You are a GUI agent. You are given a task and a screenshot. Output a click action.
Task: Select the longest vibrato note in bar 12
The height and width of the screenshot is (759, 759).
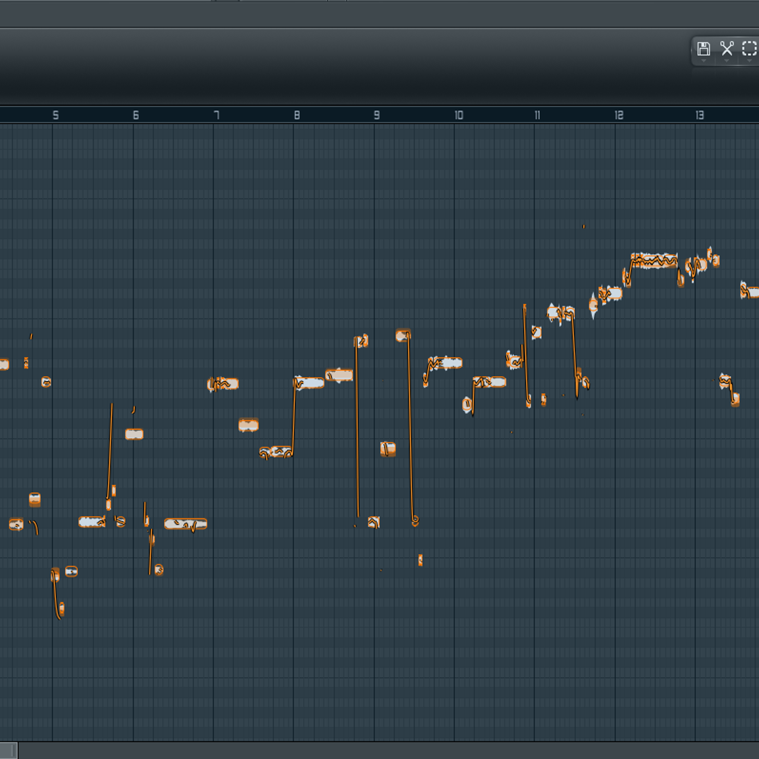(x=654, y=261)
